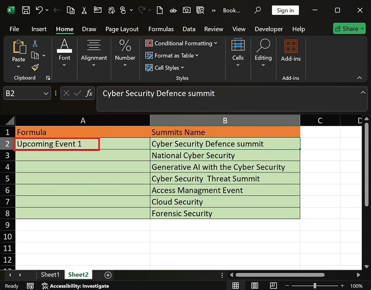
Task: Switch to Sheet1 tab
Action: (50, 275)
